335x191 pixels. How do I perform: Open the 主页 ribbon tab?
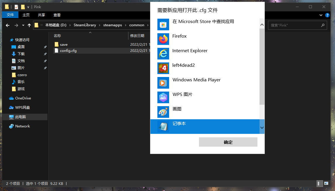pyautogui.click(x=26, y=15)
